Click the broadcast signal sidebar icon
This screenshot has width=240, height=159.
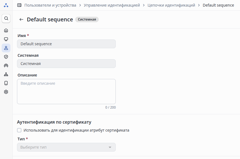[x=6, y=66]
